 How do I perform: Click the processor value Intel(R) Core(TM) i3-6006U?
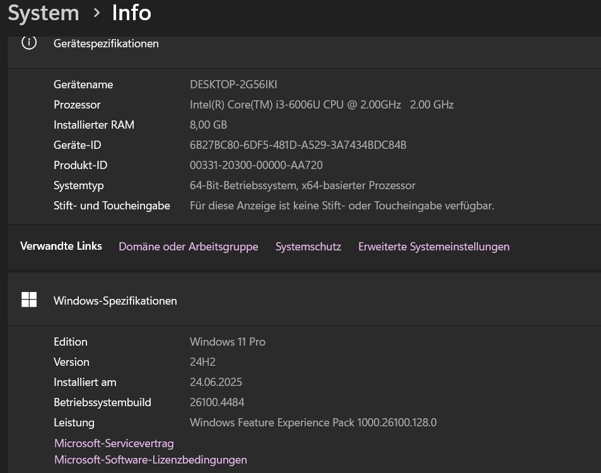[322, 105]
